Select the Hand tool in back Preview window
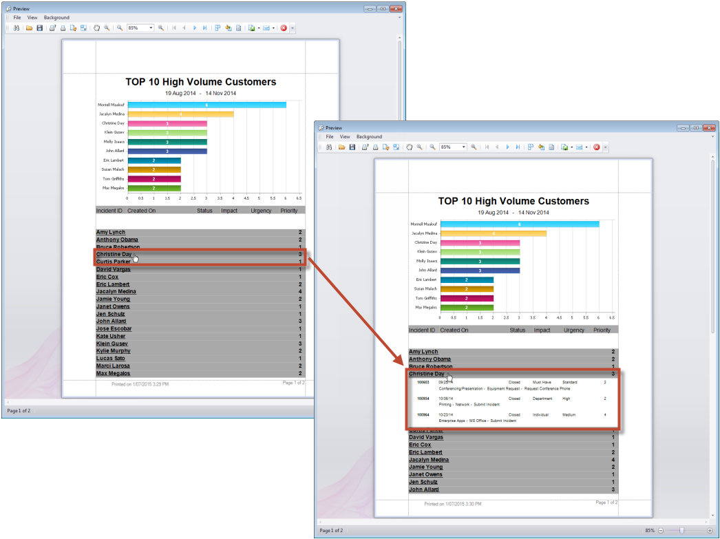Image resolution: width=720 pixels, height=539 pixels. tap(97, 28)
